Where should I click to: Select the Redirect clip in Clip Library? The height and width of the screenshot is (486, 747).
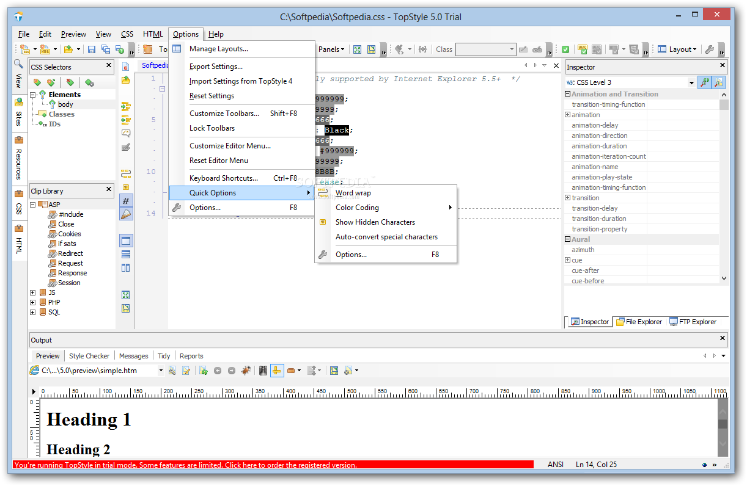click(70, 253)
